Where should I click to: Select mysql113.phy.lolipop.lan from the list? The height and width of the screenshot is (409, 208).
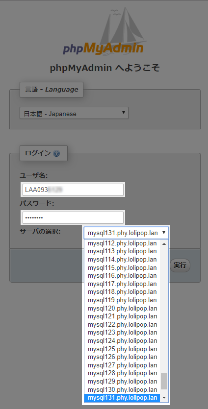coord(122,251)
